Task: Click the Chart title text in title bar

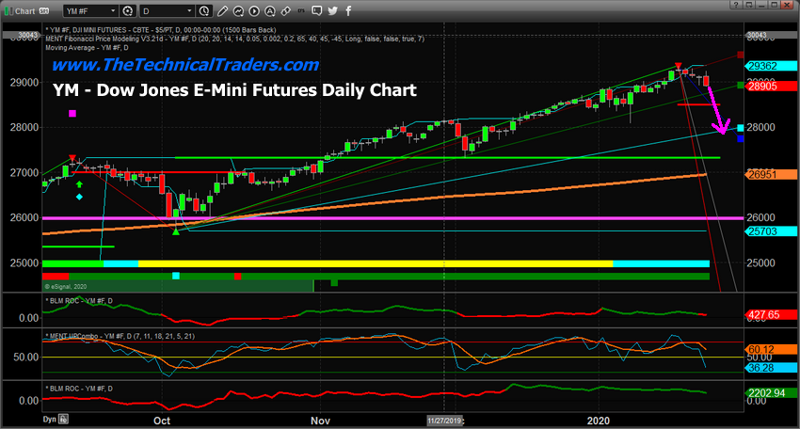Action: tap(25, 10)
